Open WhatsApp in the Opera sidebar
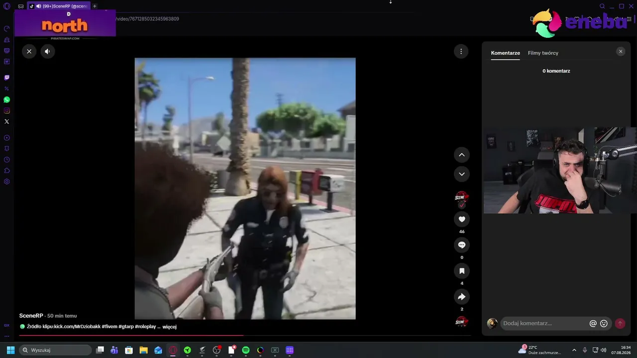Image resolution: width=637 pixels, height=358 pixels. (7, 100)
